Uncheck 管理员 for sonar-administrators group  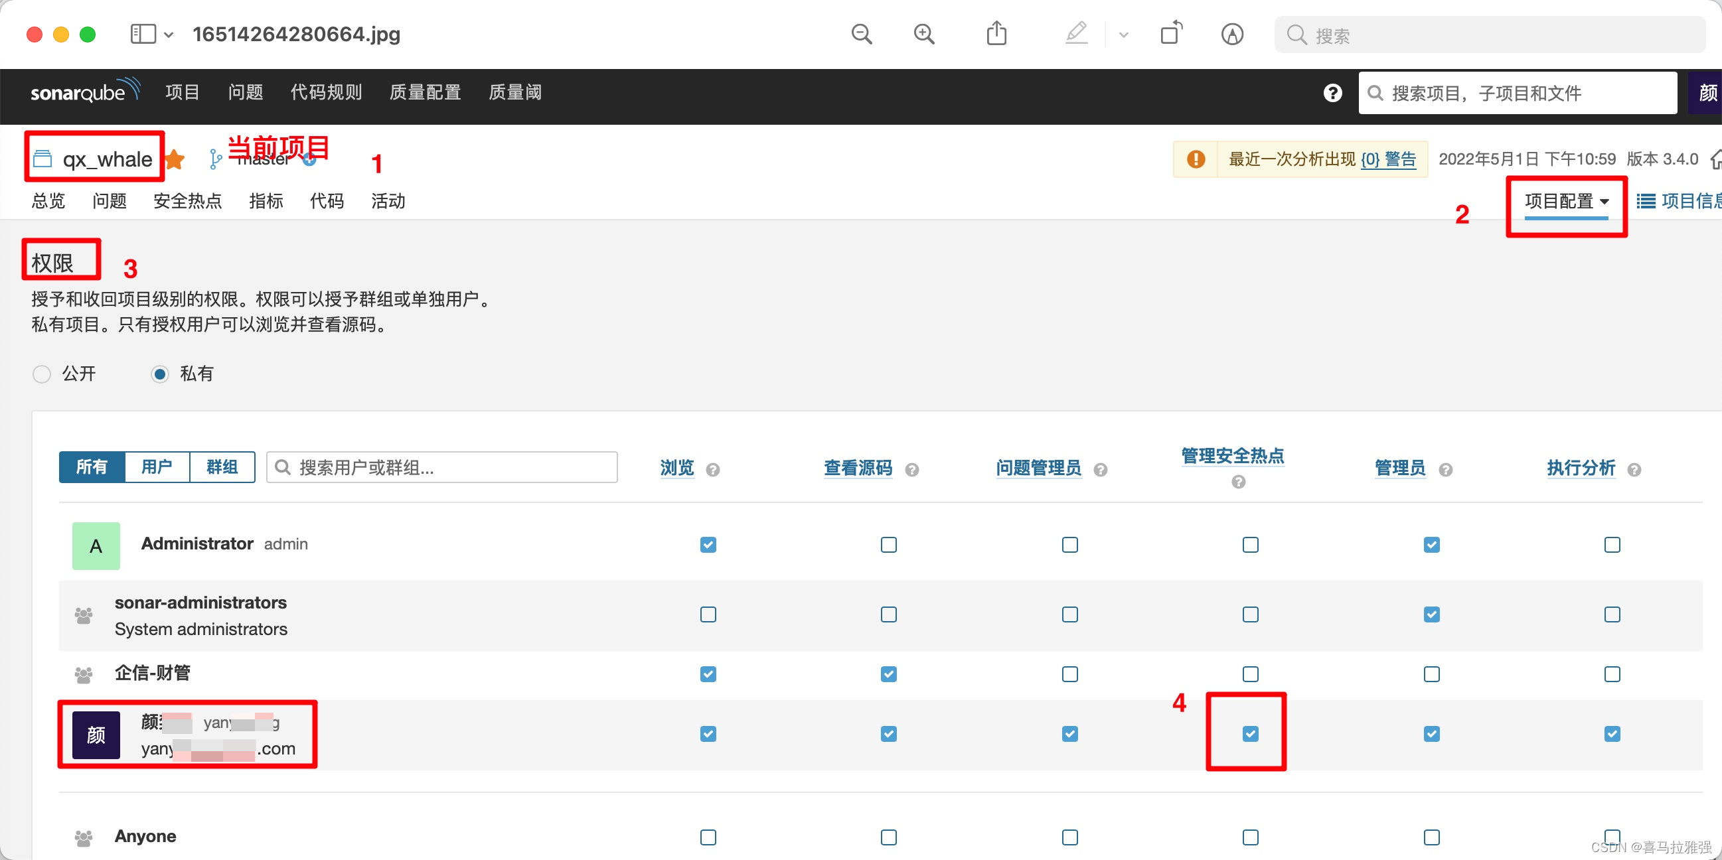[x=1431, y=614]
